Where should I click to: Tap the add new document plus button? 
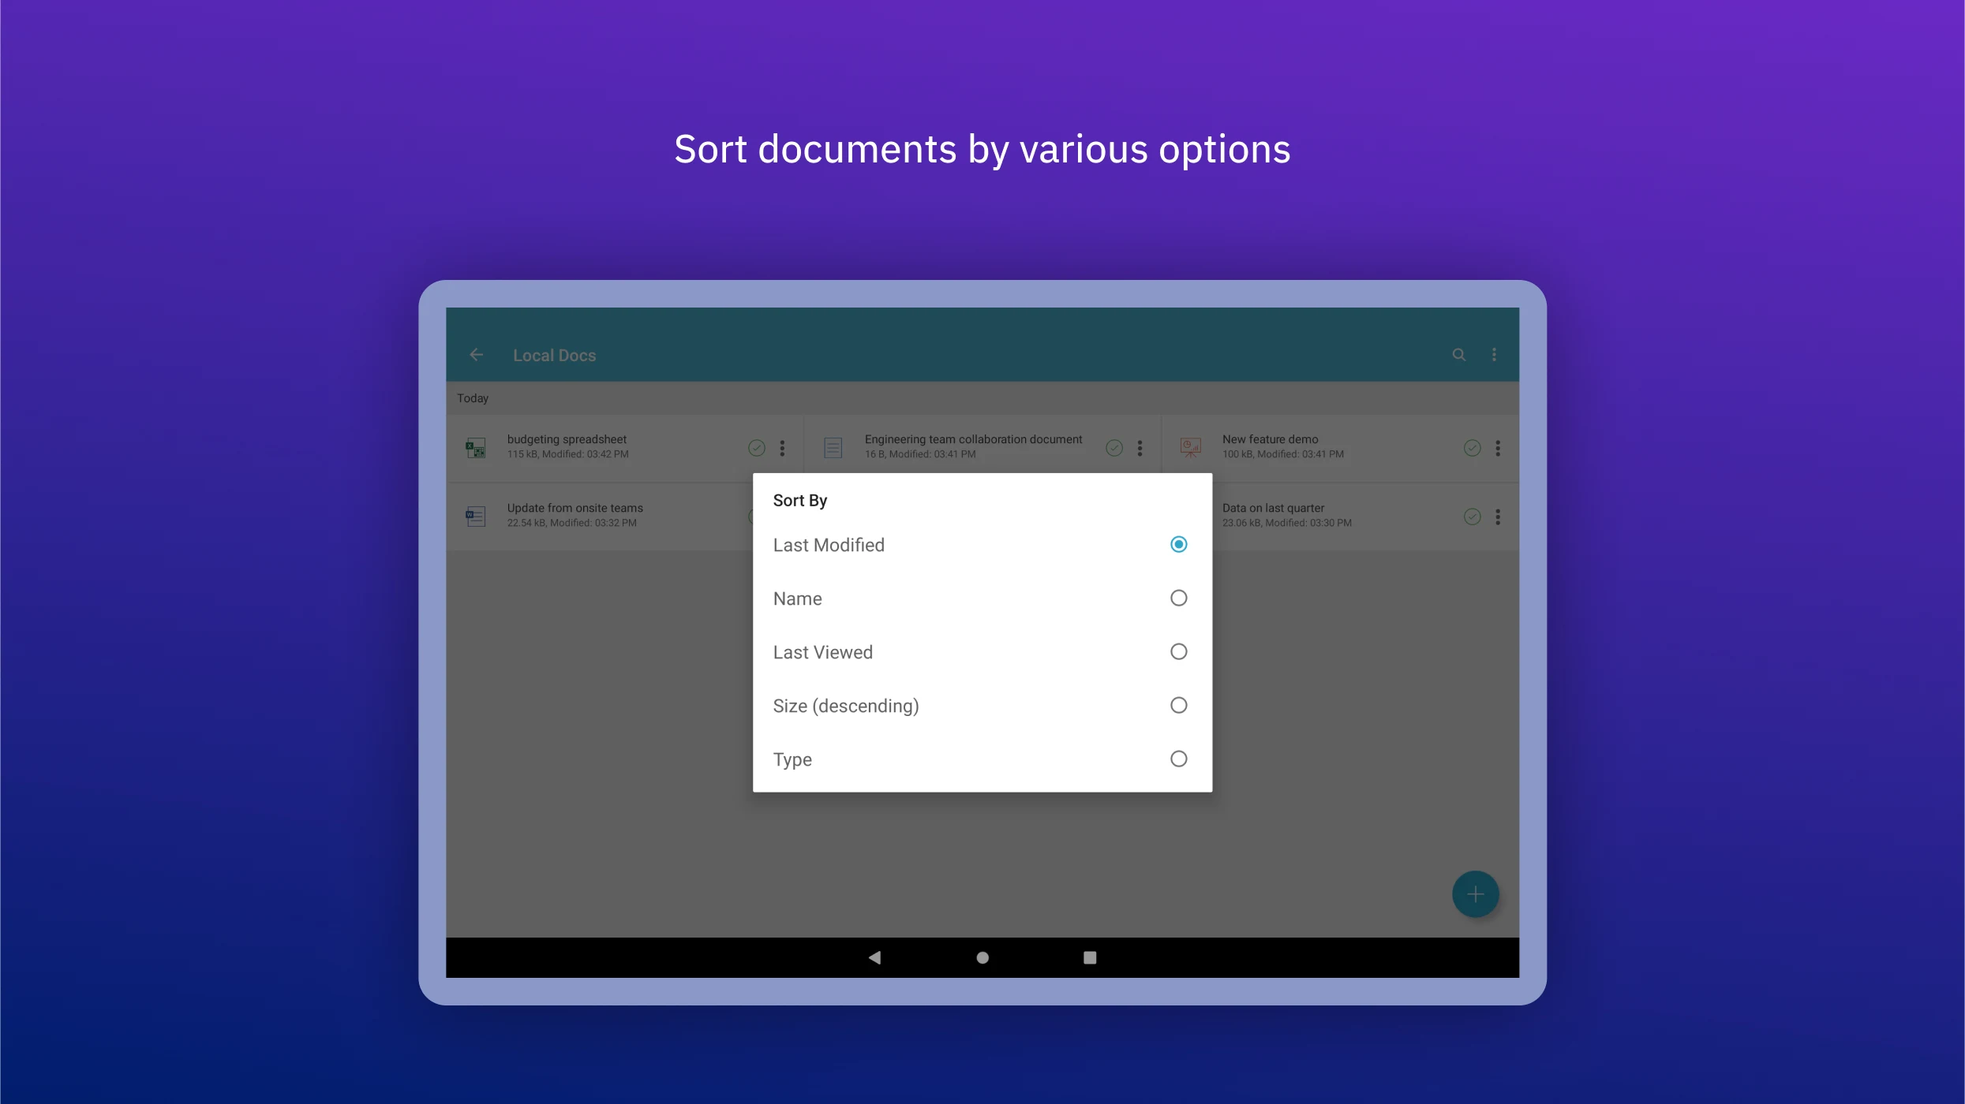1475,894
